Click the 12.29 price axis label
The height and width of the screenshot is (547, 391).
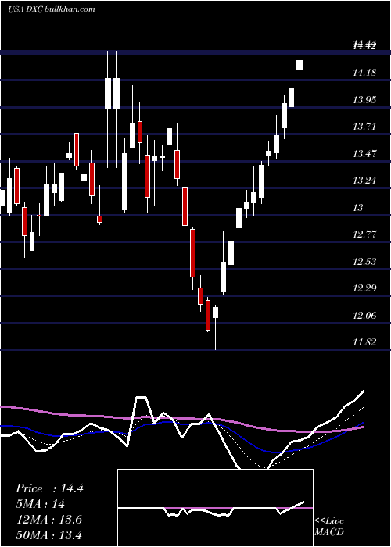(x=364, y=288)
